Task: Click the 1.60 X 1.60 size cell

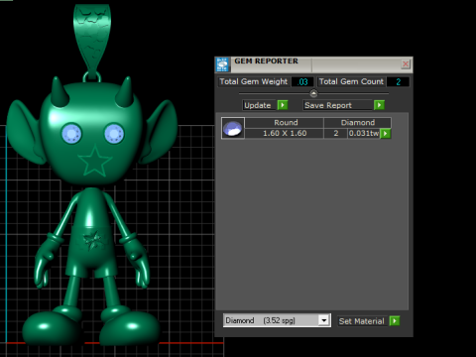Action: tap(285, 133)
